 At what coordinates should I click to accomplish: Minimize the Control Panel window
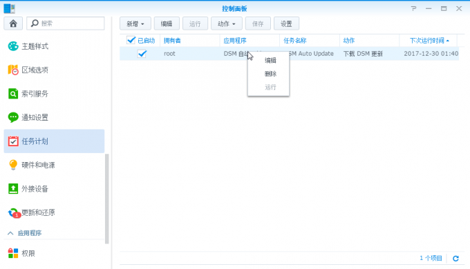tap(429, 8)
